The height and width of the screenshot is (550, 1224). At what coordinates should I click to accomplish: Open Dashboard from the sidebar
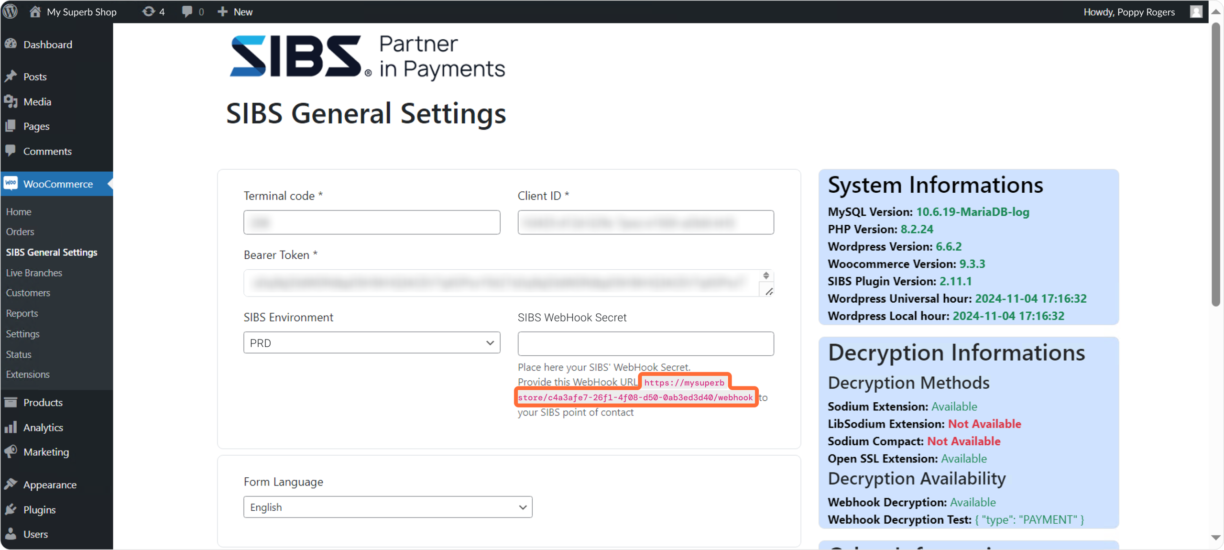[x=48, y=44]
